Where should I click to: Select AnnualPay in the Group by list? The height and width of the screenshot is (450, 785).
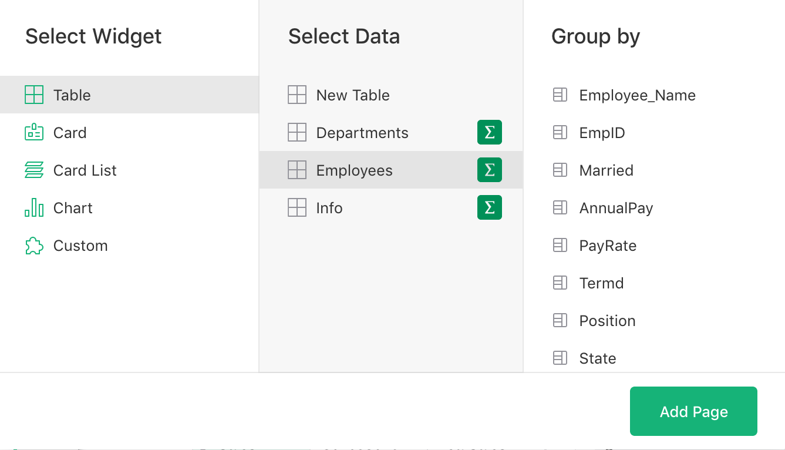615,207
